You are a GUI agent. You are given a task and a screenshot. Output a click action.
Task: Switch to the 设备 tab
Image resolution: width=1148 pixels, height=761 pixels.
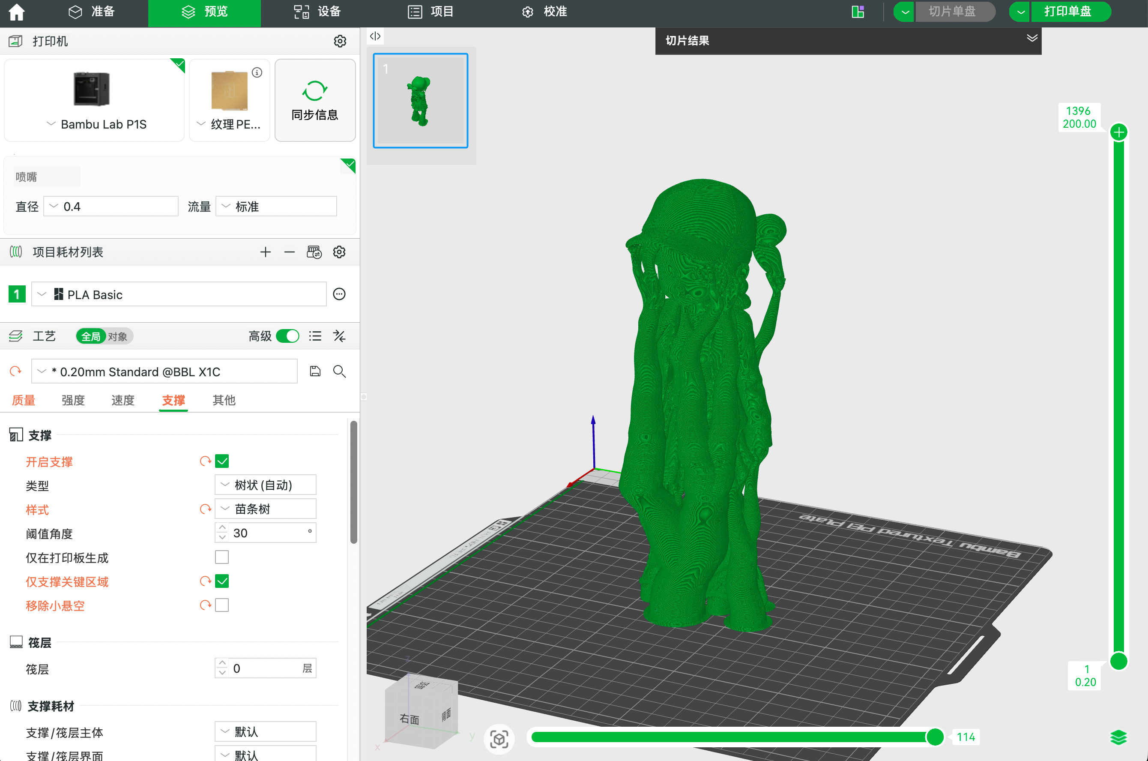318,12
